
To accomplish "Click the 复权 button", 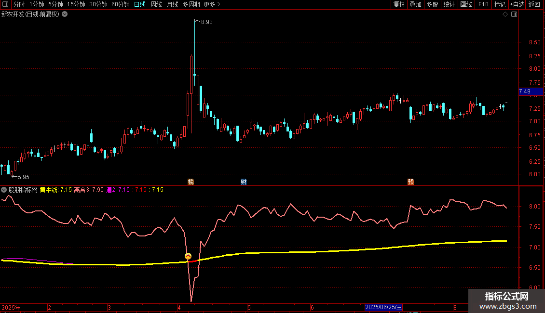I will point(399,4).
